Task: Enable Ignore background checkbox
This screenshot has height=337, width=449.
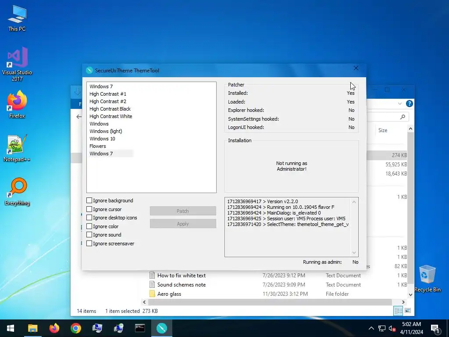Action: point(89,200)
